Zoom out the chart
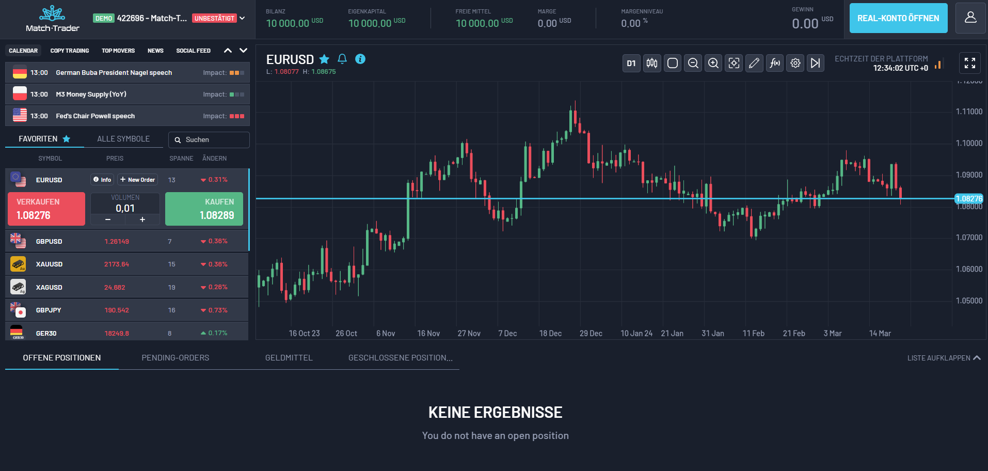This screenshot has width=988, height=471. click(693, 63)
